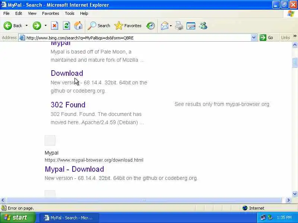Click the horizontal scrollbar left arrow
This screenshot has height=223, width=298.
[x=3, y=200]
